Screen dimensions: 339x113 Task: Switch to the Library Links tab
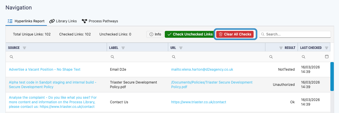click(x=63, y=21)
